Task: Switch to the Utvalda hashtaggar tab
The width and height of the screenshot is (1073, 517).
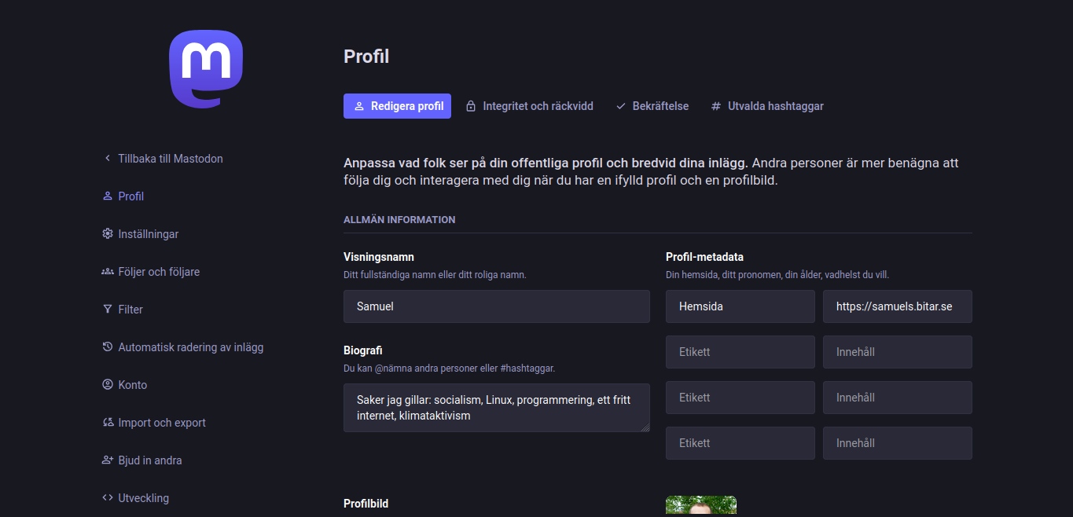Action: point(767,105)
